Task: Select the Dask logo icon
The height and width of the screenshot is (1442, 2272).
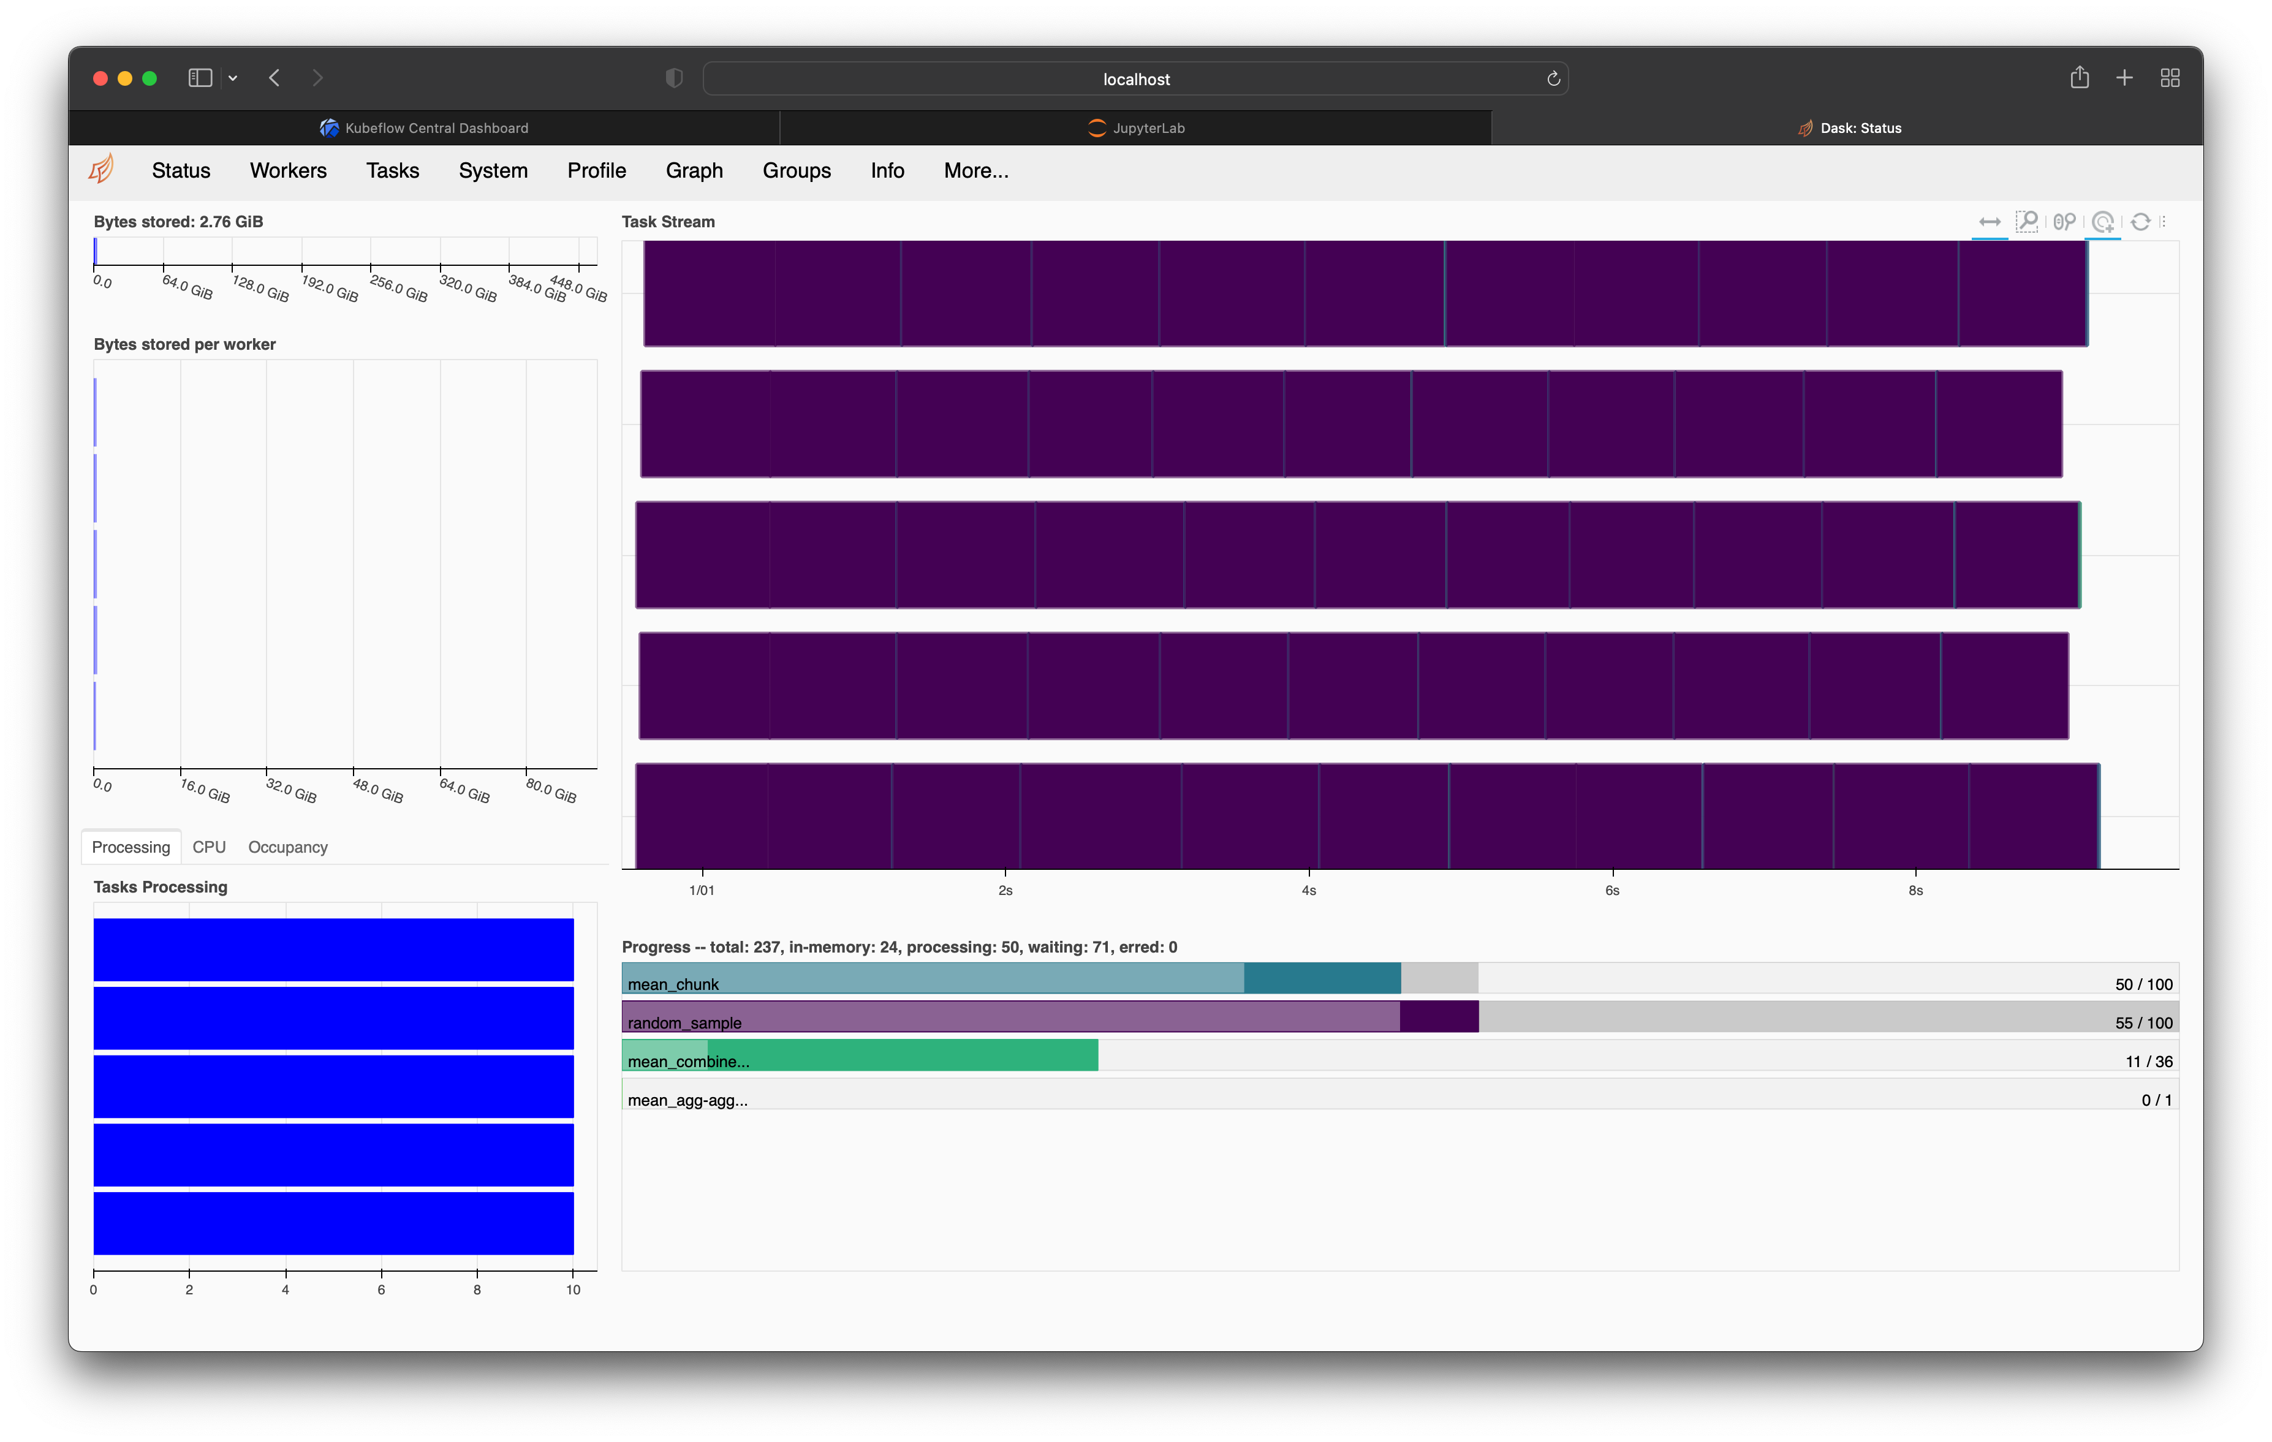Action: tap(103, 170)
